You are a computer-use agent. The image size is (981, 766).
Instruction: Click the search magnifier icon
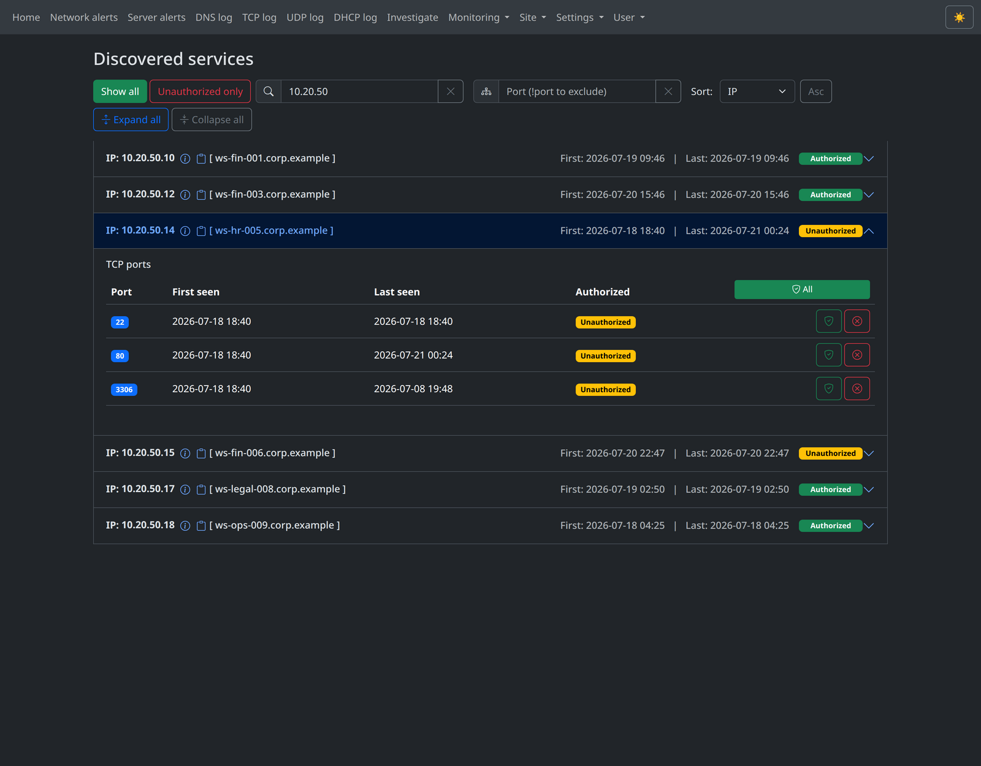269,91
